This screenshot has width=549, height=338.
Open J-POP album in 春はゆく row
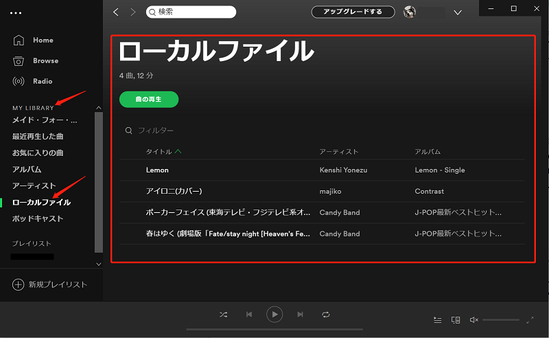point(458,234)
